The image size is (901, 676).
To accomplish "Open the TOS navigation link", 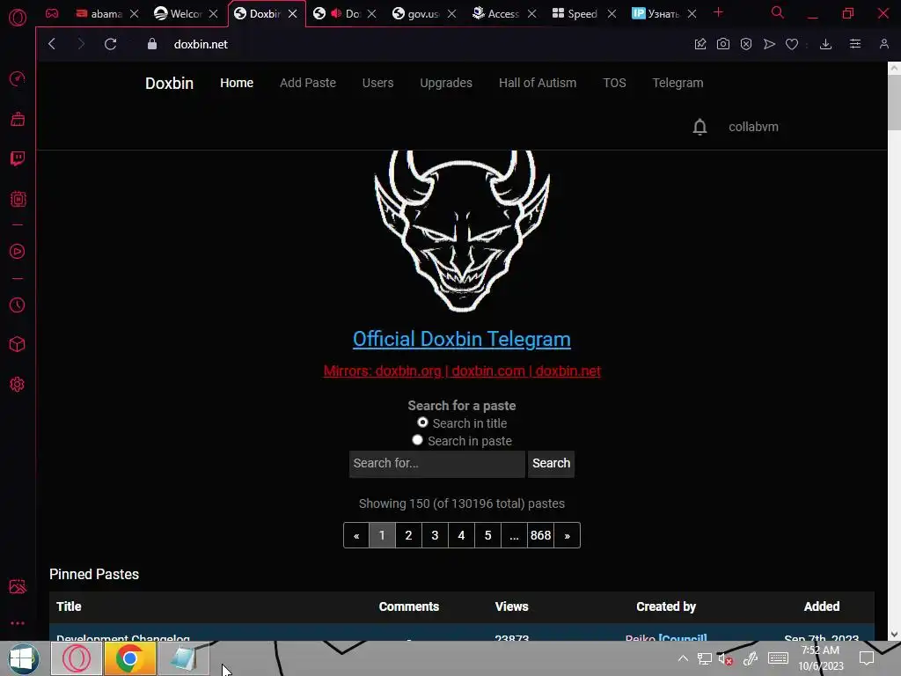I will (614, 83).
